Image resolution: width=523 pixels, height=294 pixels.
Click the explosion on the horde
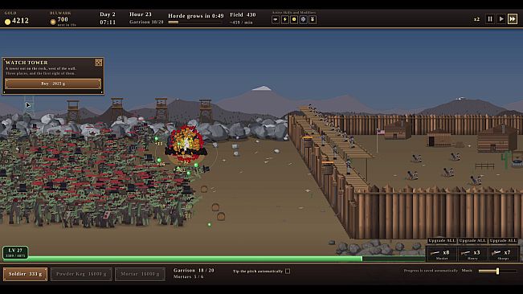[x=186, y=143]
